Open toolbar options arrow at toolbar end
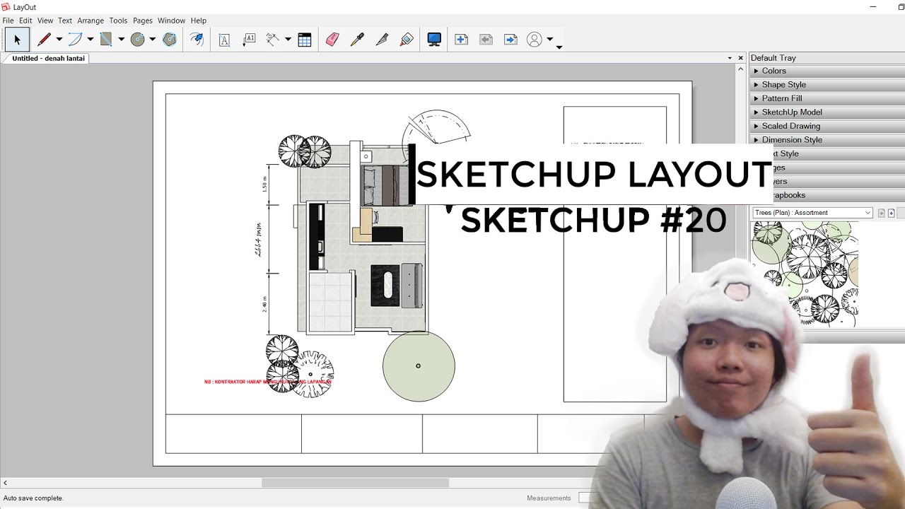The height and width of the screenshot is (509, 905). click(559, 47)
